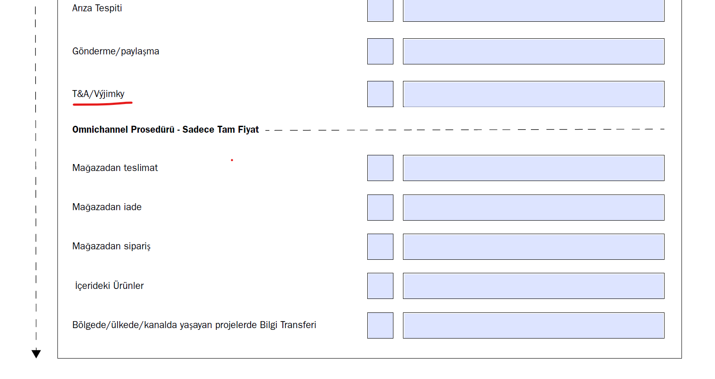Check the small box for Bilgi Transferi row
The image size is (715, 379).
(x=380, y=325)
